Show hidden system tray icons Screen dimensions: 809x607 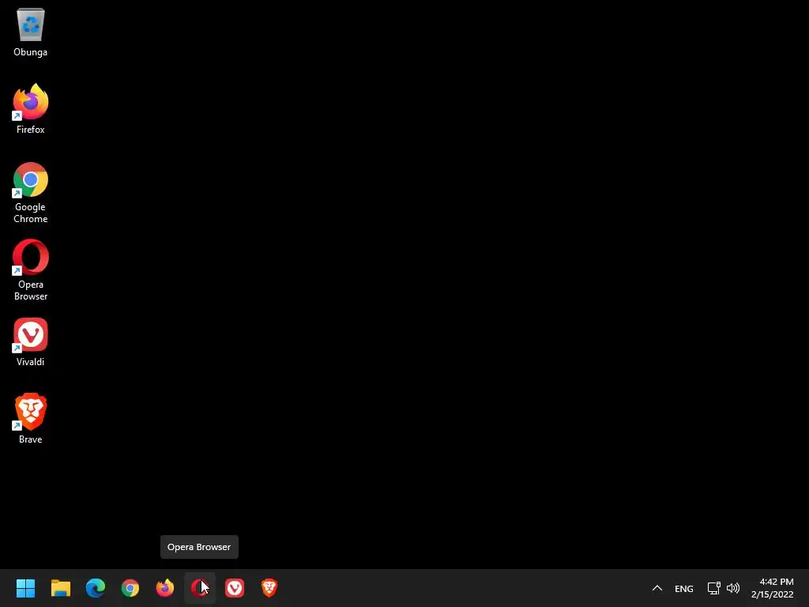(x=657, y=588)
